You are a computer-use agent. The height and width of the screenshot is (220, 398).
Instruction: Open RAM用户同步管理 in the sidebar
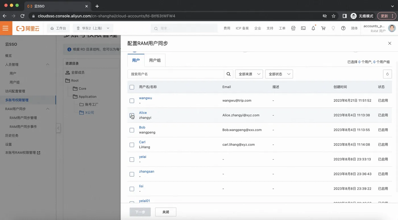coord(23,118)
